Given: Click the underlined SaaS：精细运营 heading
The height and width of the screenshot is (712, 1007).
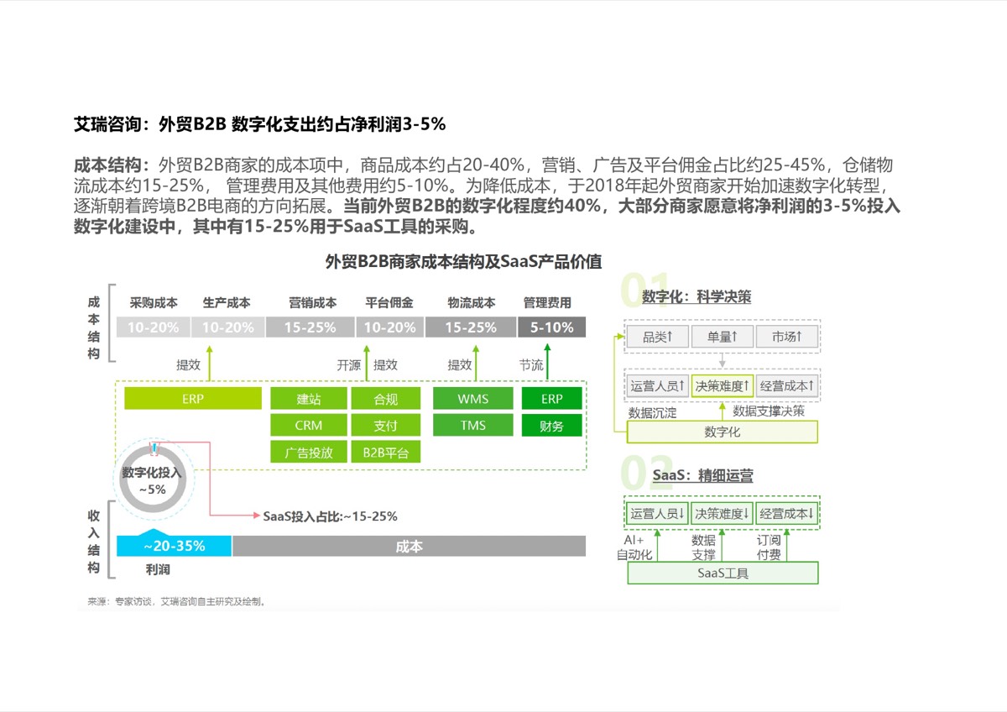Looking at the screenshot, I should [702, 475].
